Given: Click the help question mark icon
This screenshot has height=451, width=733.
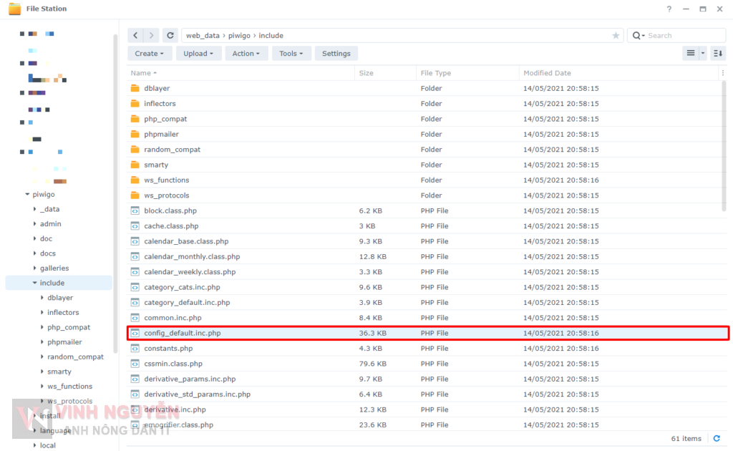Looking at the screenshot, I should 669,9.
